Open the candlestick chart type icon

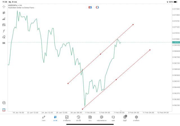[4, 13]
